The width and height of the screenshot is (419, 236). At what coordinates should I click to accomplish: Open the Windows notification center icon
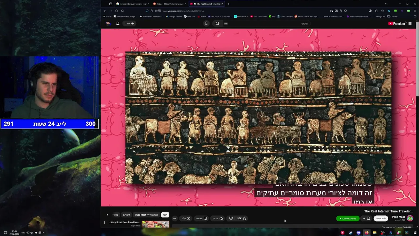tap(5, 233)
